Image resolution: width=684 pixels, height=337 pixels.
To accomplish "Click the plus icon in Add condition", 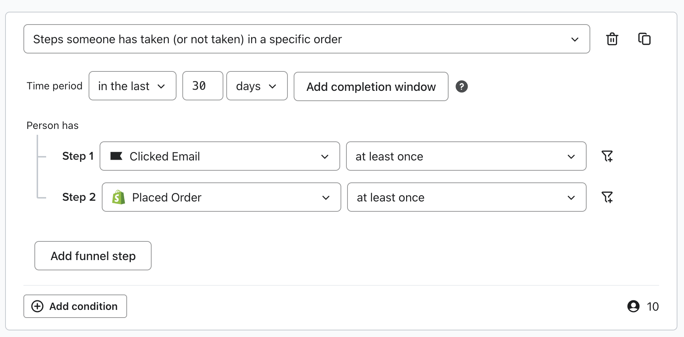I will coord(37,306).
